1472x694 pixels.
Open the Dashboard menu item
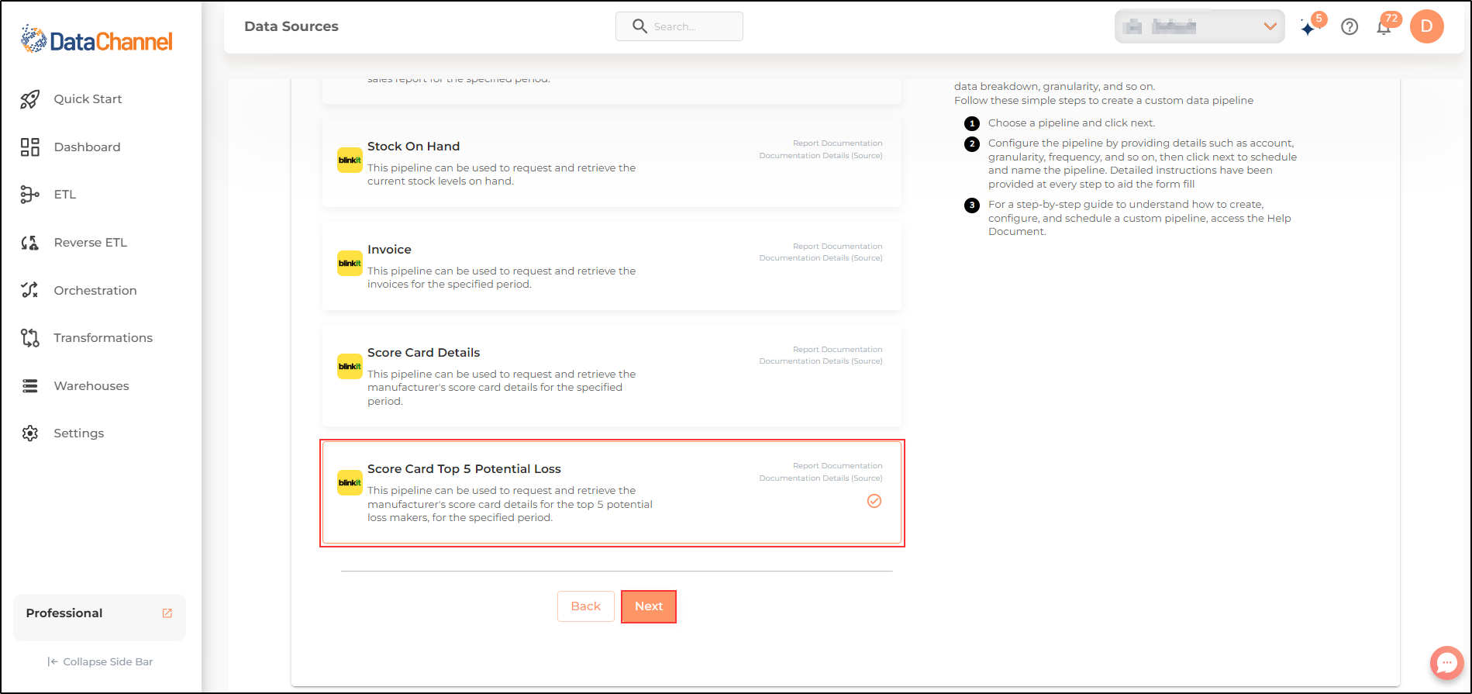point(87,147)
